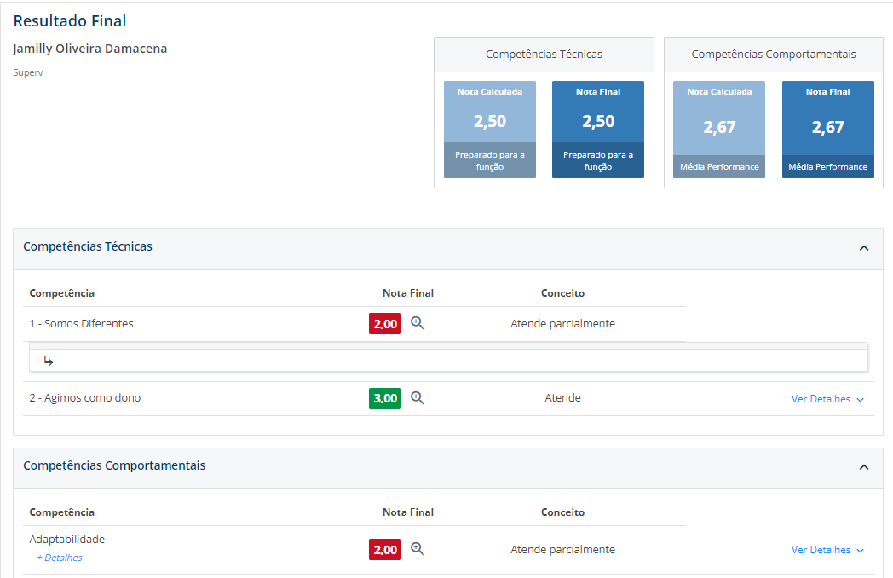Click the sub-item arrow icon under Somos Diferentes
Screen dimensions: 893x578
coord(49,361)
